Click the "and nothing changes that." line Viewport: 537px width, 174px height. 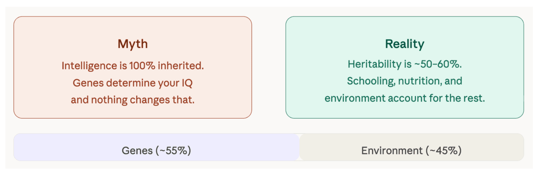[133, 100]
